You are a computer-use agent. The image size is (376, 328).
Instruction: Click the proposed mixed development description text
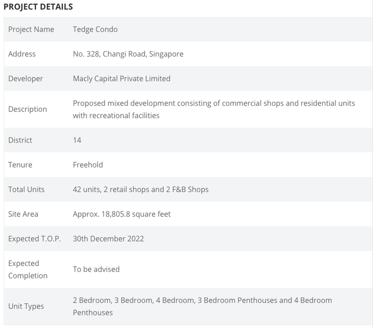[214, 110]
